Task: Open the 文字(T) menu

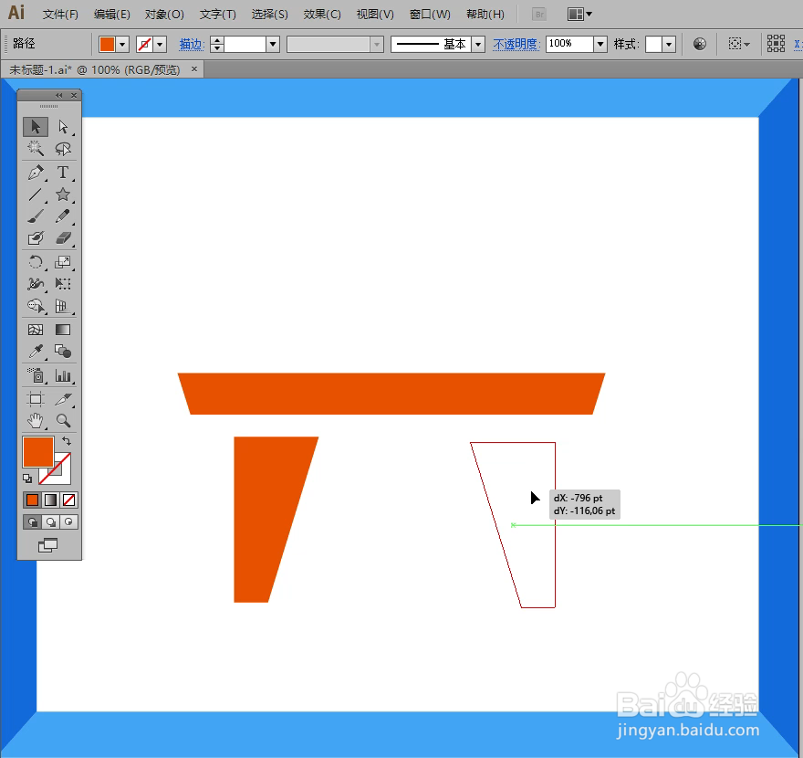Action: click(x=218, y=15)
